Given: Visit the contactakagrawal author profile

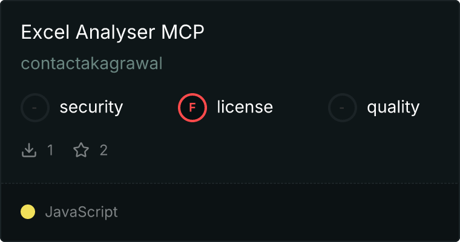Looking at the screenshot, I should pyautogui.click(x=91, y=64).
